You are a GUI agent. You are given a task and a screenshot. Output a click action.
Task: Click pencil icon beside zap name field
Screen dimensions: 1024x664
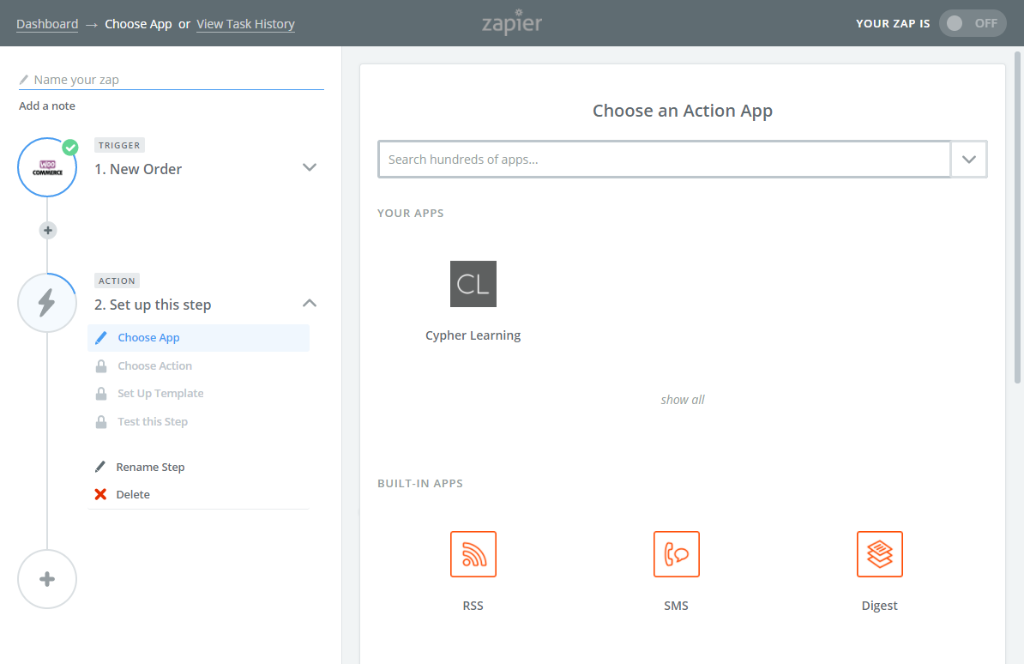[x=24, y=80]
